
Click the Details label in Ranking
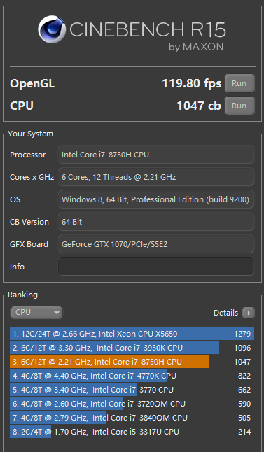[225, 313]
